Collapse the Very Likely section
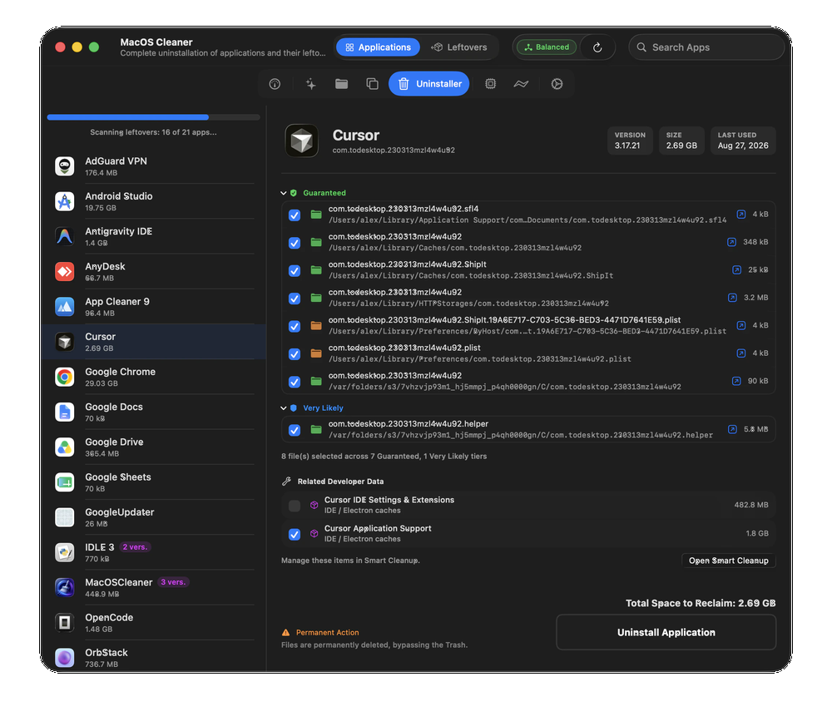 coord(284,407)
